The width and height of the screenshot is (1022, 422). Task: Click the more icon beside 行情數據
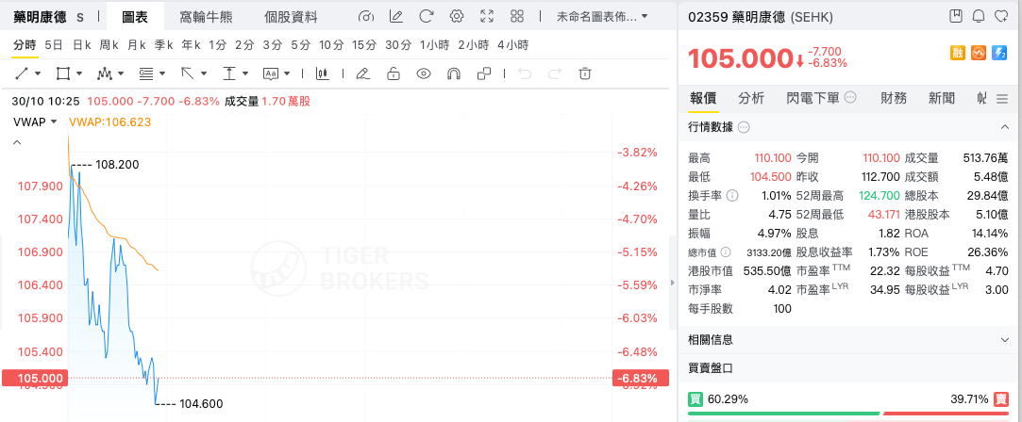pyautogui.click(x=743, y=127)
